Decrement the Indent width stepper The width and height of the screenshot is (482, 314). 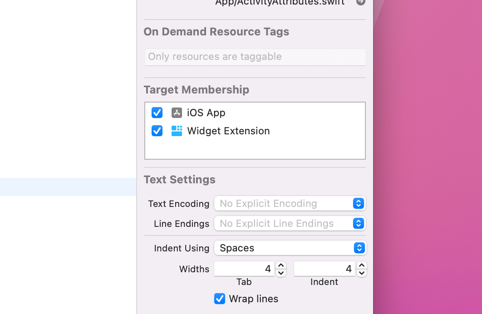tap(361, 273)
